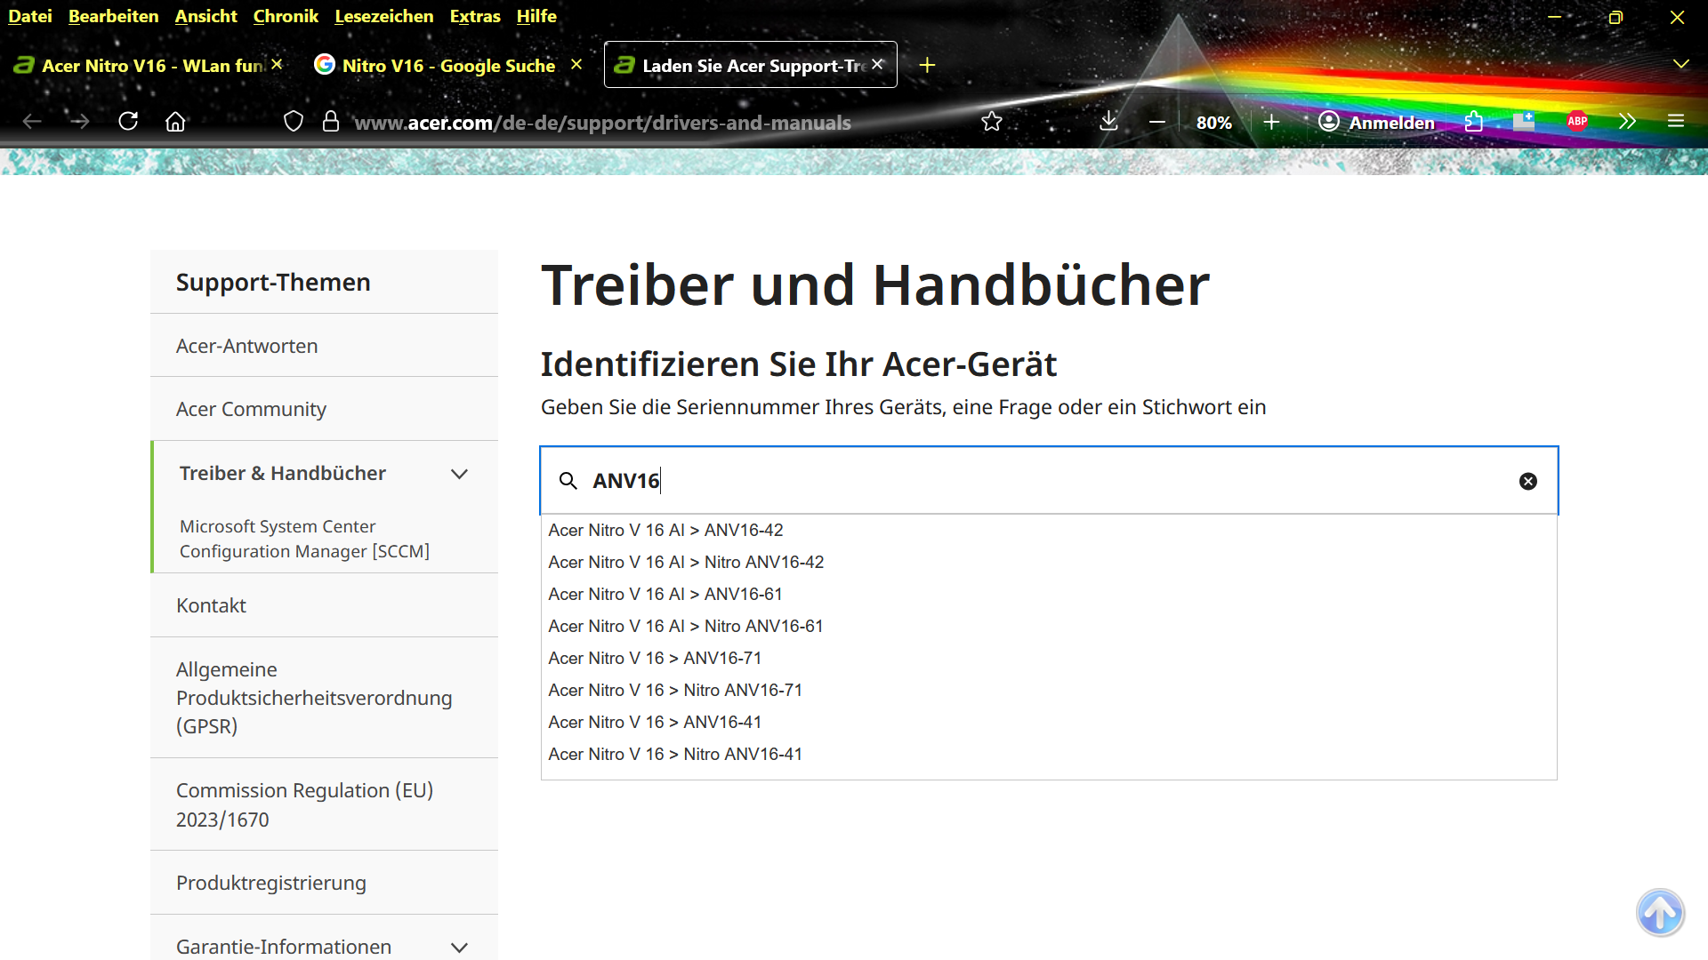Viewport: 1708px width, 960px height.
Task: Open Acer-Antworten in the sidebar
Action: tap(324, 346)
